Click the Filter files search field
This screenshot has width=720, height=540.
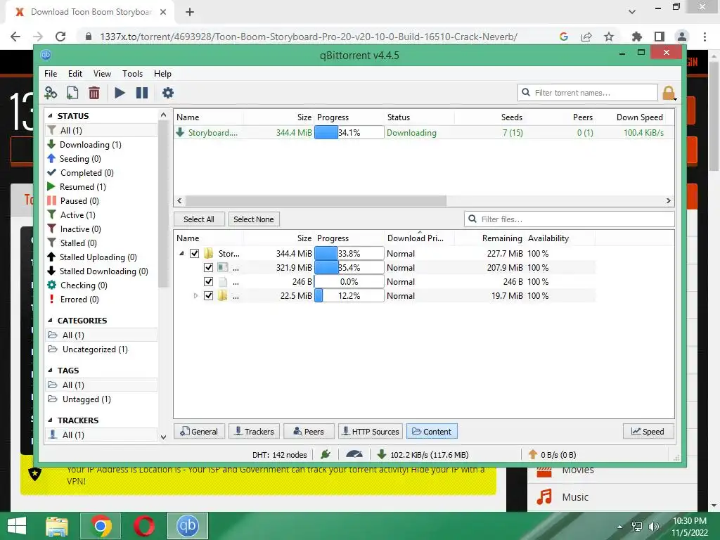(570, 219)
